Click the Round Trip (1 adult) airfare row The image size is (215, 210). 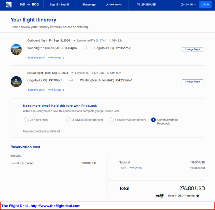coord(53,163)
